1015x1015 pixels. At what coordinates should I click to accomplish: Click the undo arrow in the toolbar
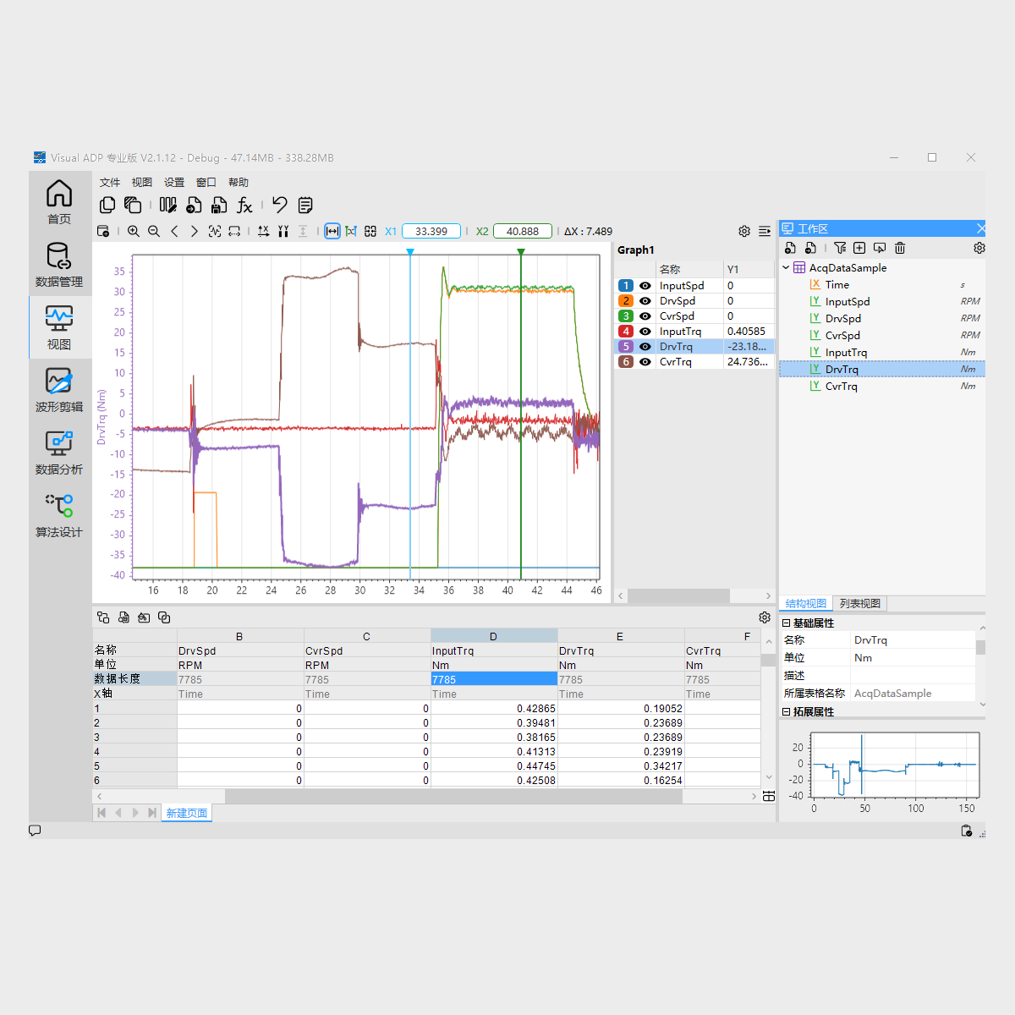click(279, 205)
